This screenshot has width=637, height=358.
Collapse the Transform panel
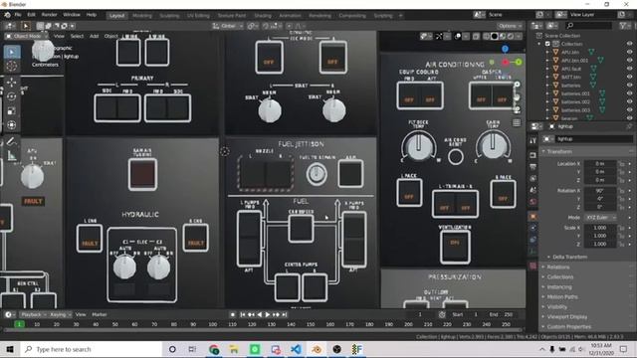(x=559, y=151)
